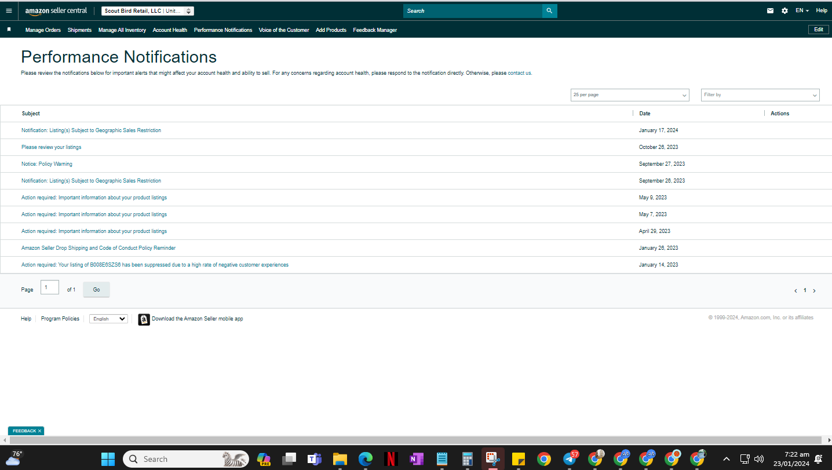Screen dimensions: 832x470
Task: Open Snipping Tool from taskbar
Action: 492,459
